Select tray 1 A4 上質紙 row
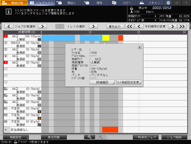 pyautogui.click(x=23, y=38)
